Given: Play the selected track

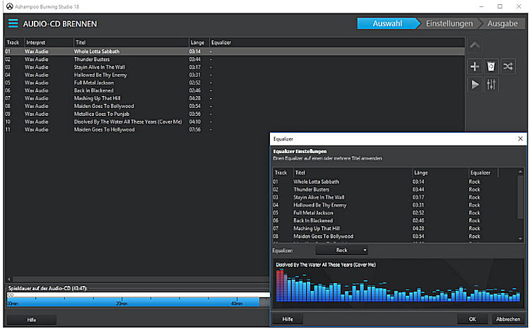Looking at the screenshot, I should (x=474, y=85).
